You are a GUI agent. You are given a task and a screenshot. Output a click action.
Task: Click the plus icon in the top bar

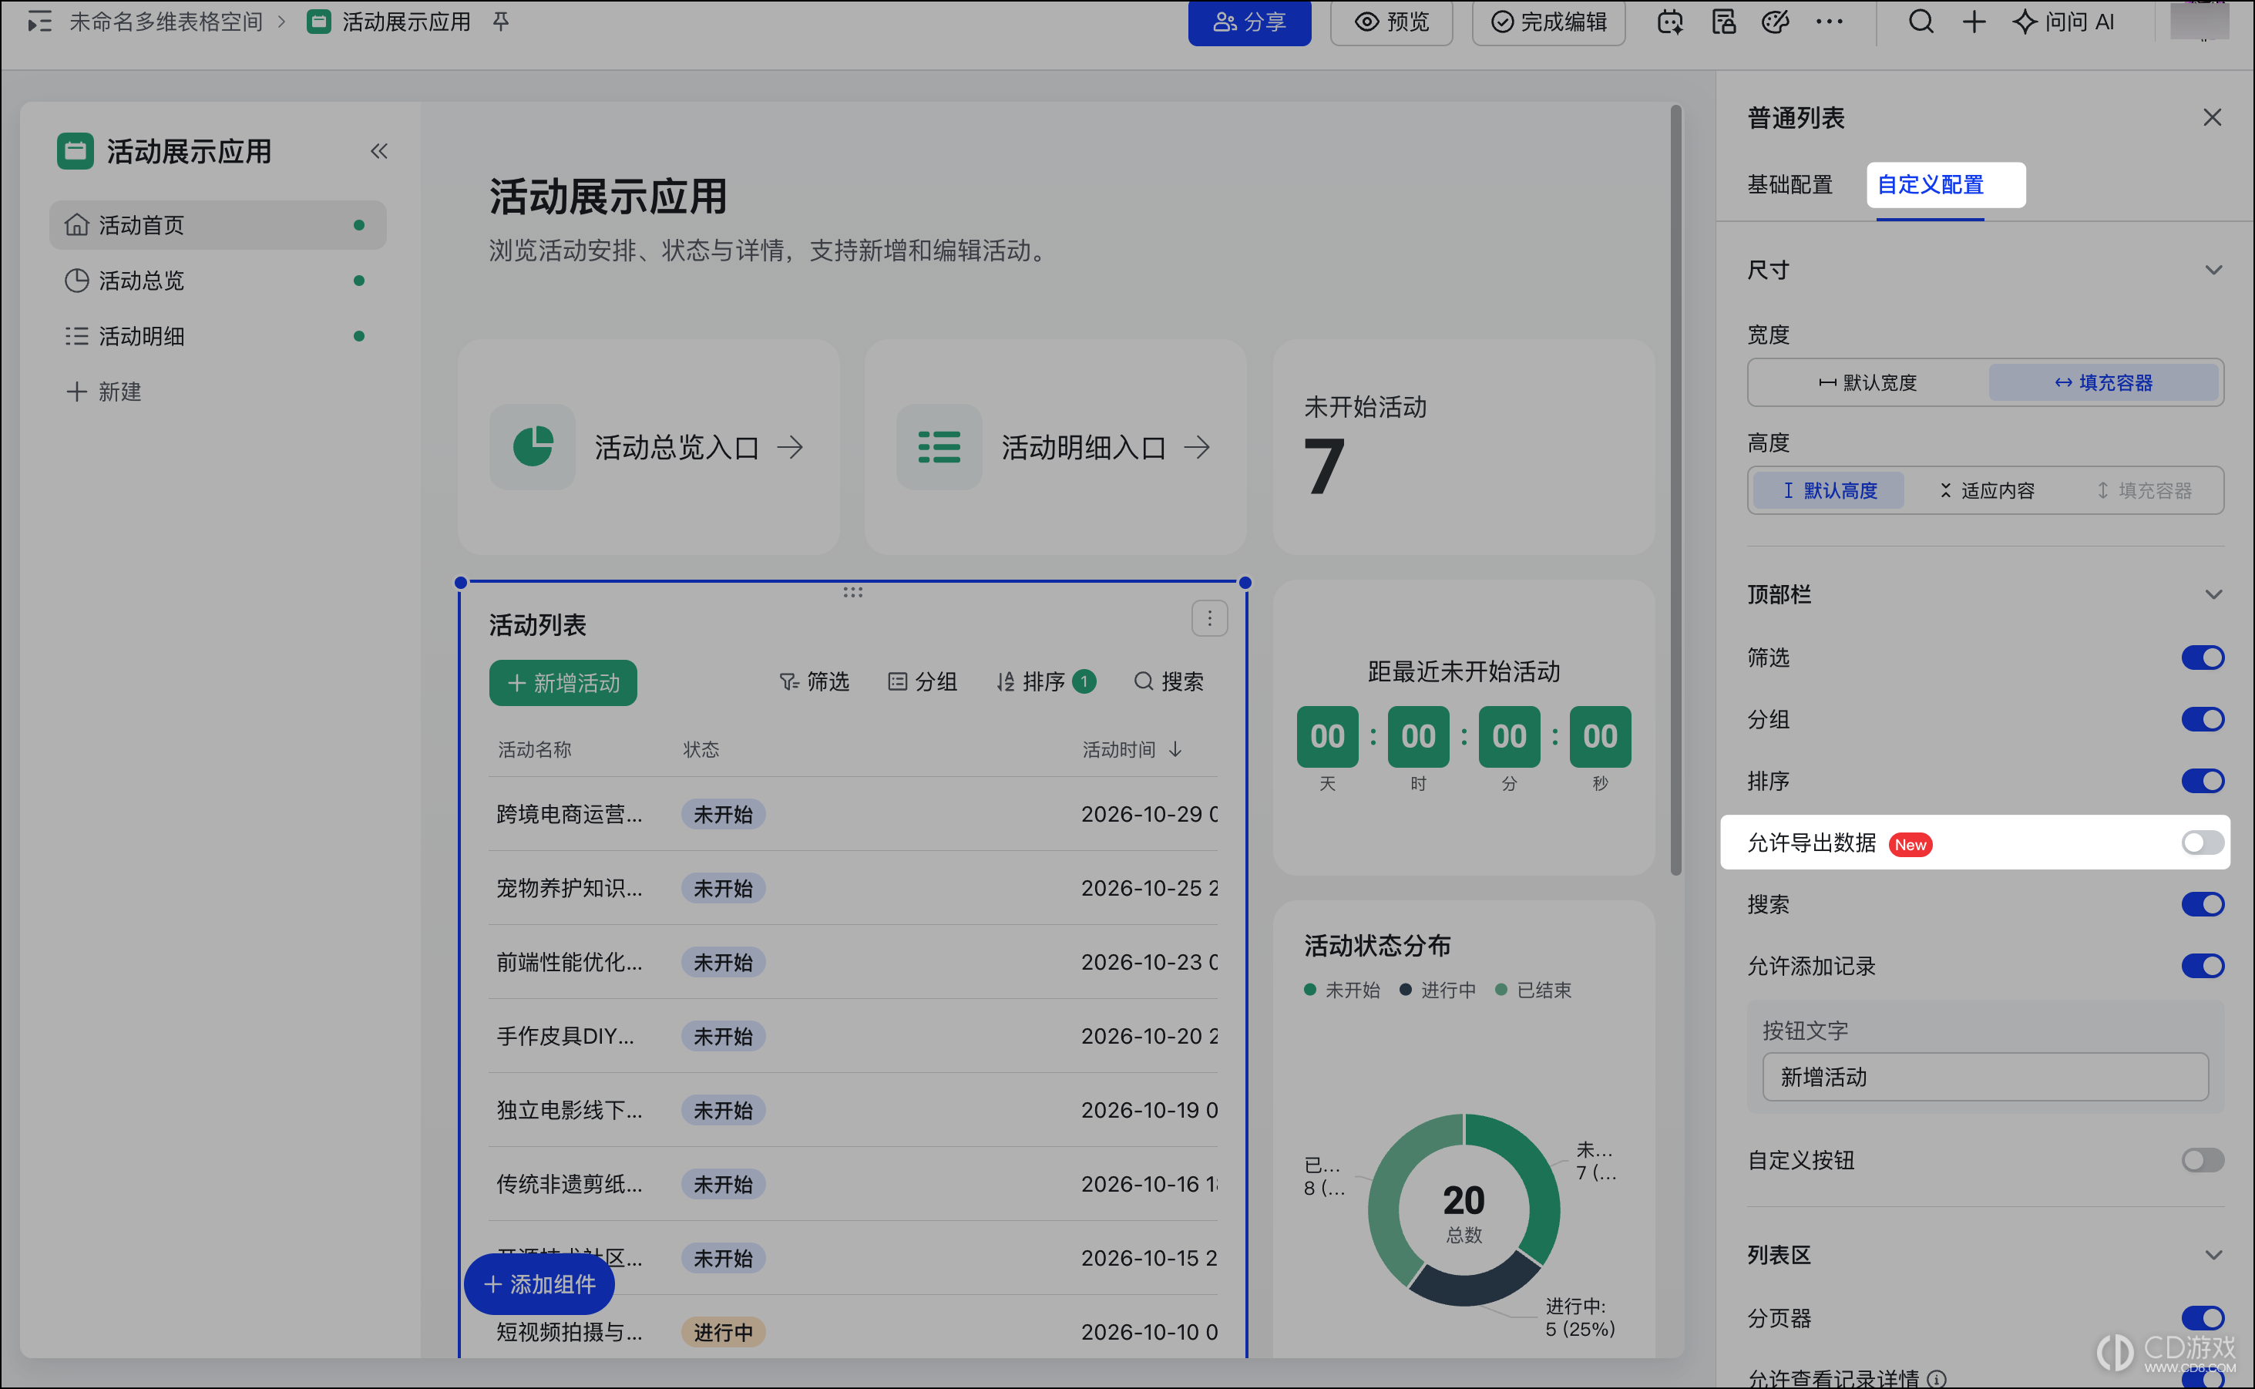[x=1974, y=21]
